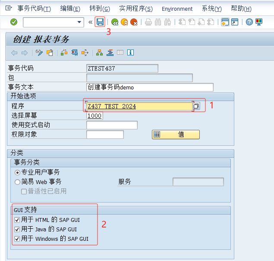This screenshot has width=274, height=261.
Task: Save the transaction with the floppy disk icon
Action: (100, 22)
